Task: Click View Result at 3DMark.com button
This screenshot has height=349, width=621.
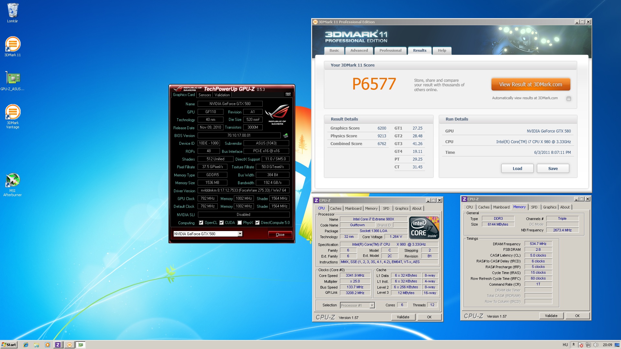Action: click(x=530, y=84)
